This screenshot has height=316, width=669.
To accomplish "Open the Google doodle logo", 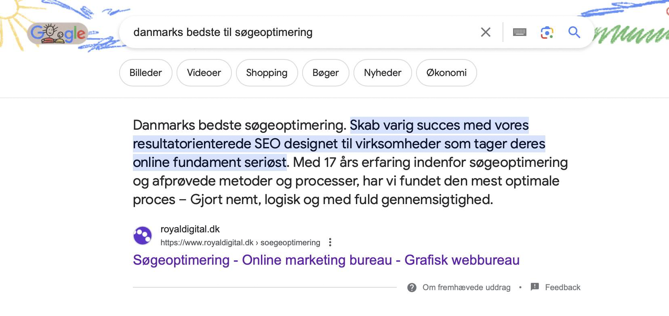I will 58,34.
